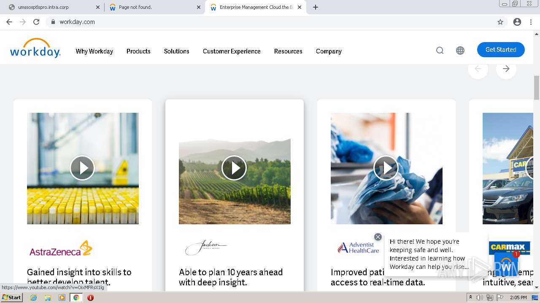The height and width of the screenshot is (303, 540).
Task: Click the 2:05 PM clock
Action: 518,298
